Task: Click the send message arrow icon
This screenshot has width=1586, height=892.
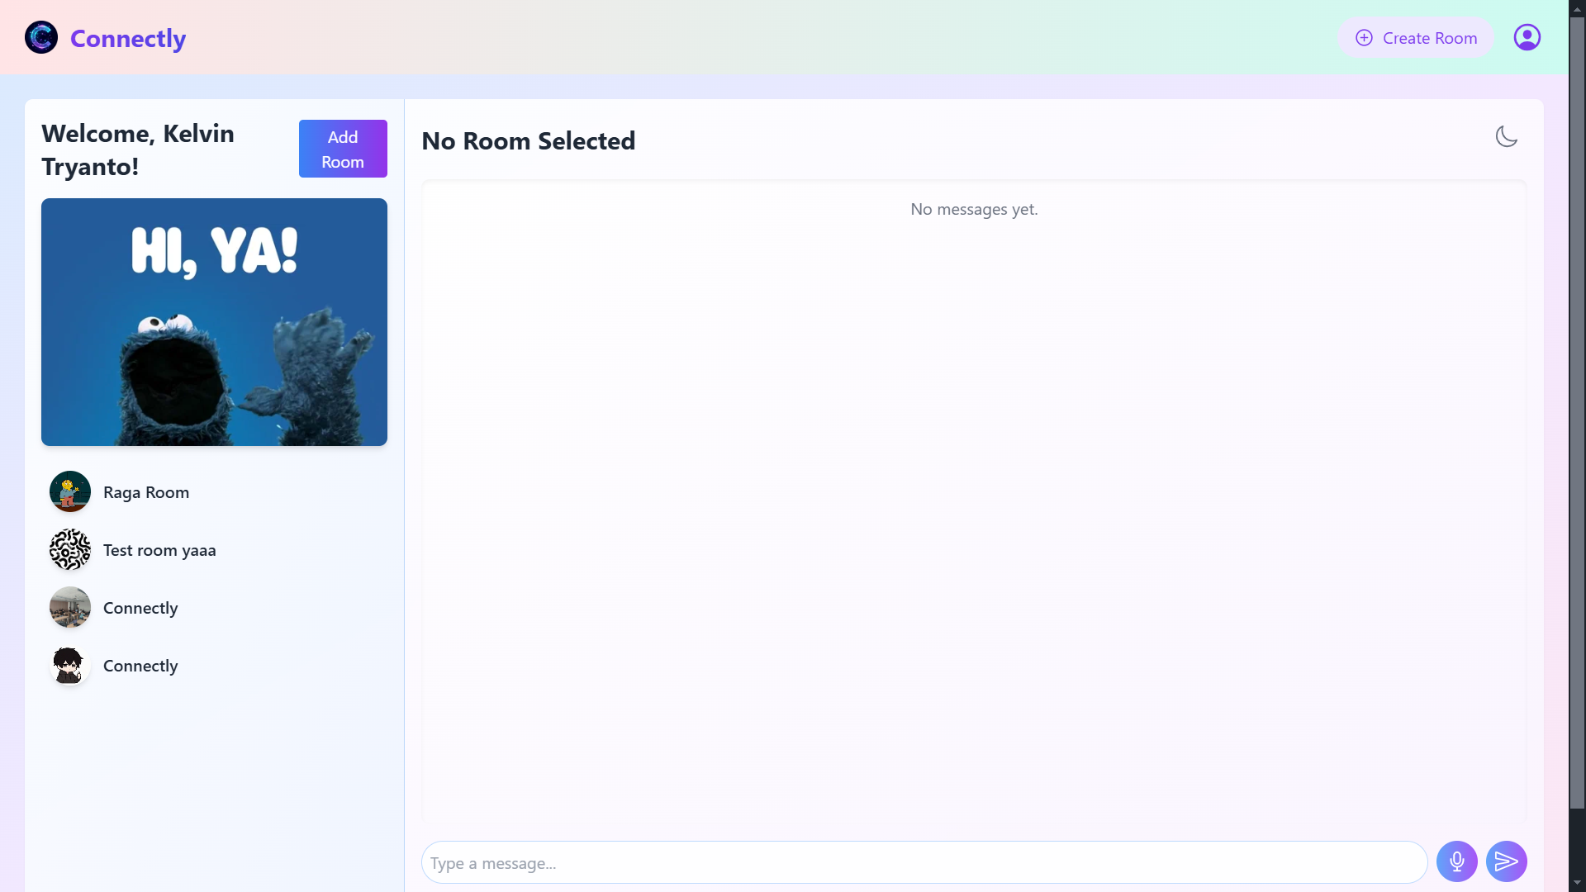Action: [1506, 862]
